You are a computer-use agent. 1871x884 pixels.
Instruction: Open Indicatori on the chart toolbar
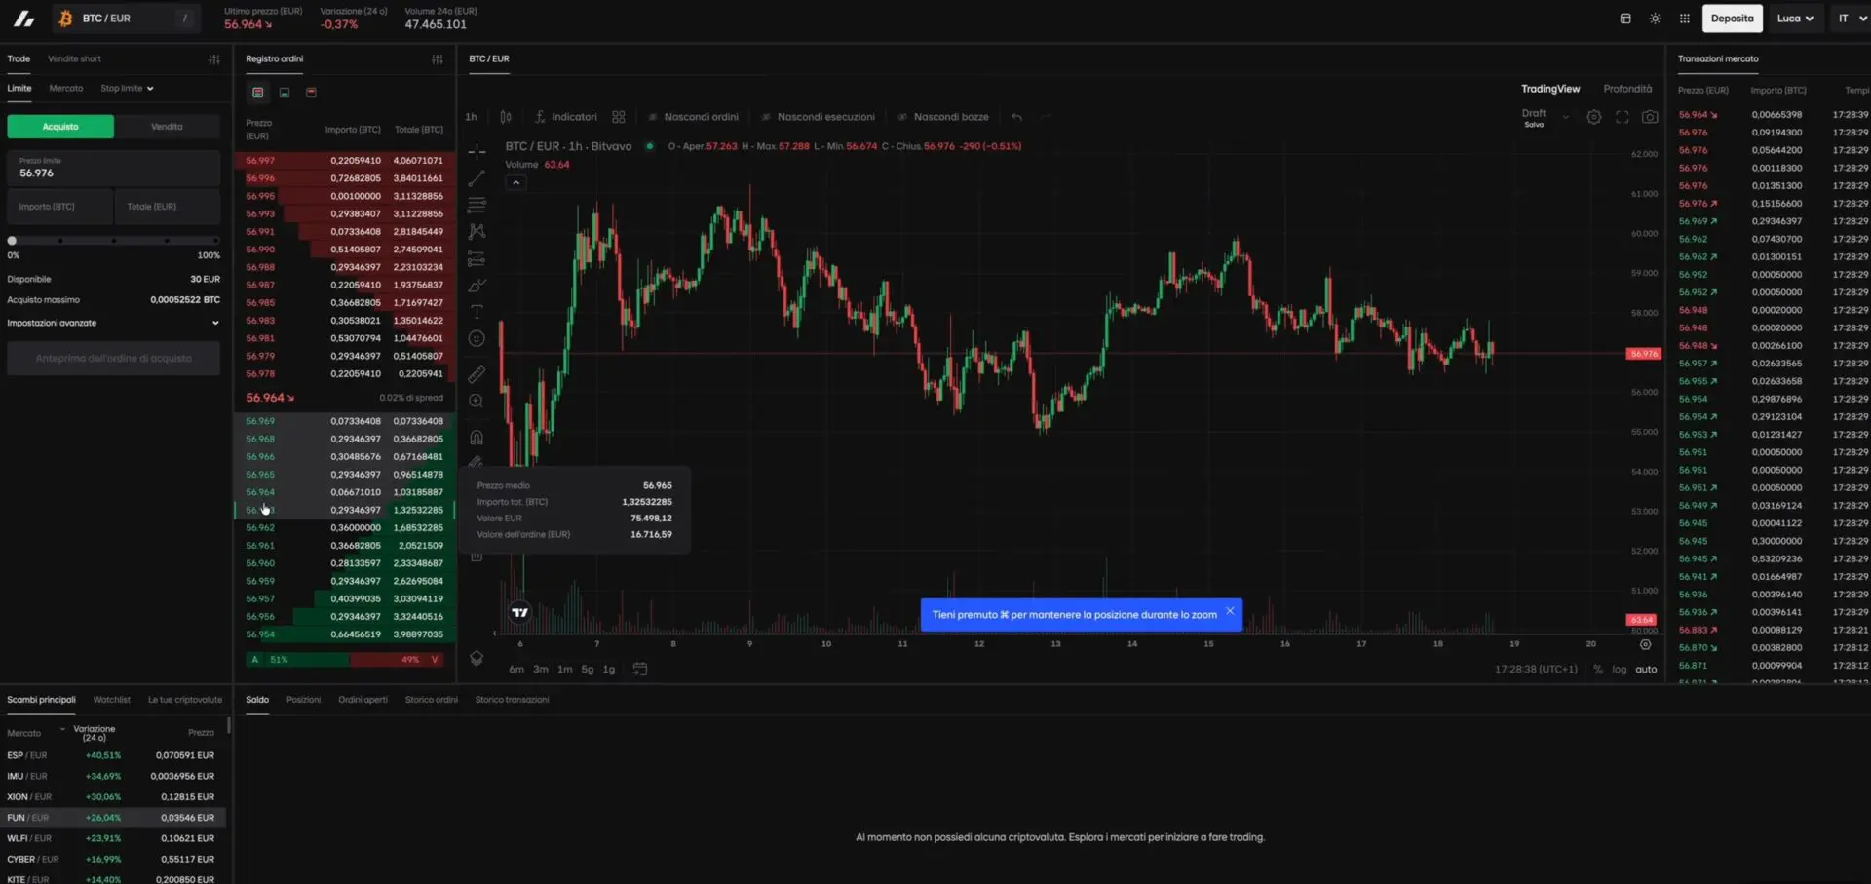(566, 117)
